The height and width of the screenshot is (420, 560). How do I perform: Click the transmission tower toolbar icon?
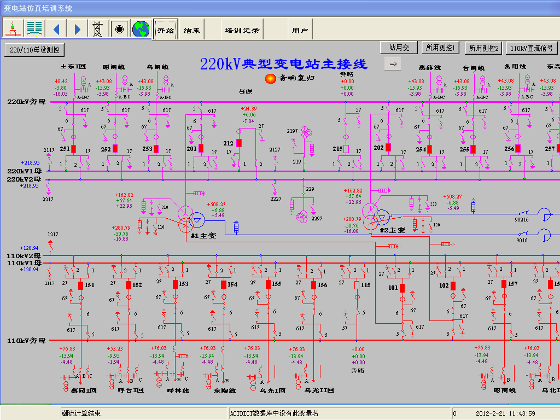click(x=98, y=28)
